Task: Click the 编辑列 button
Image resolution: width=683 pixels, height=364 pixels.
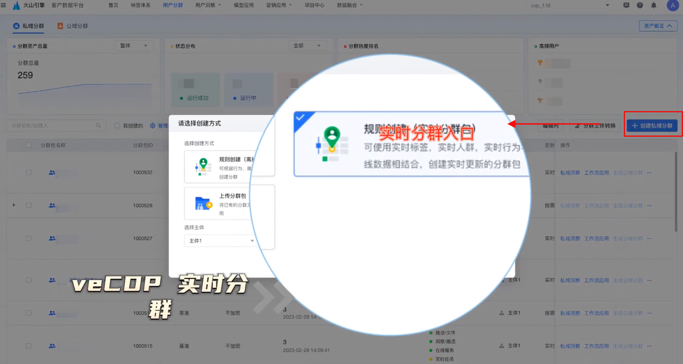Action: point(551,126)
